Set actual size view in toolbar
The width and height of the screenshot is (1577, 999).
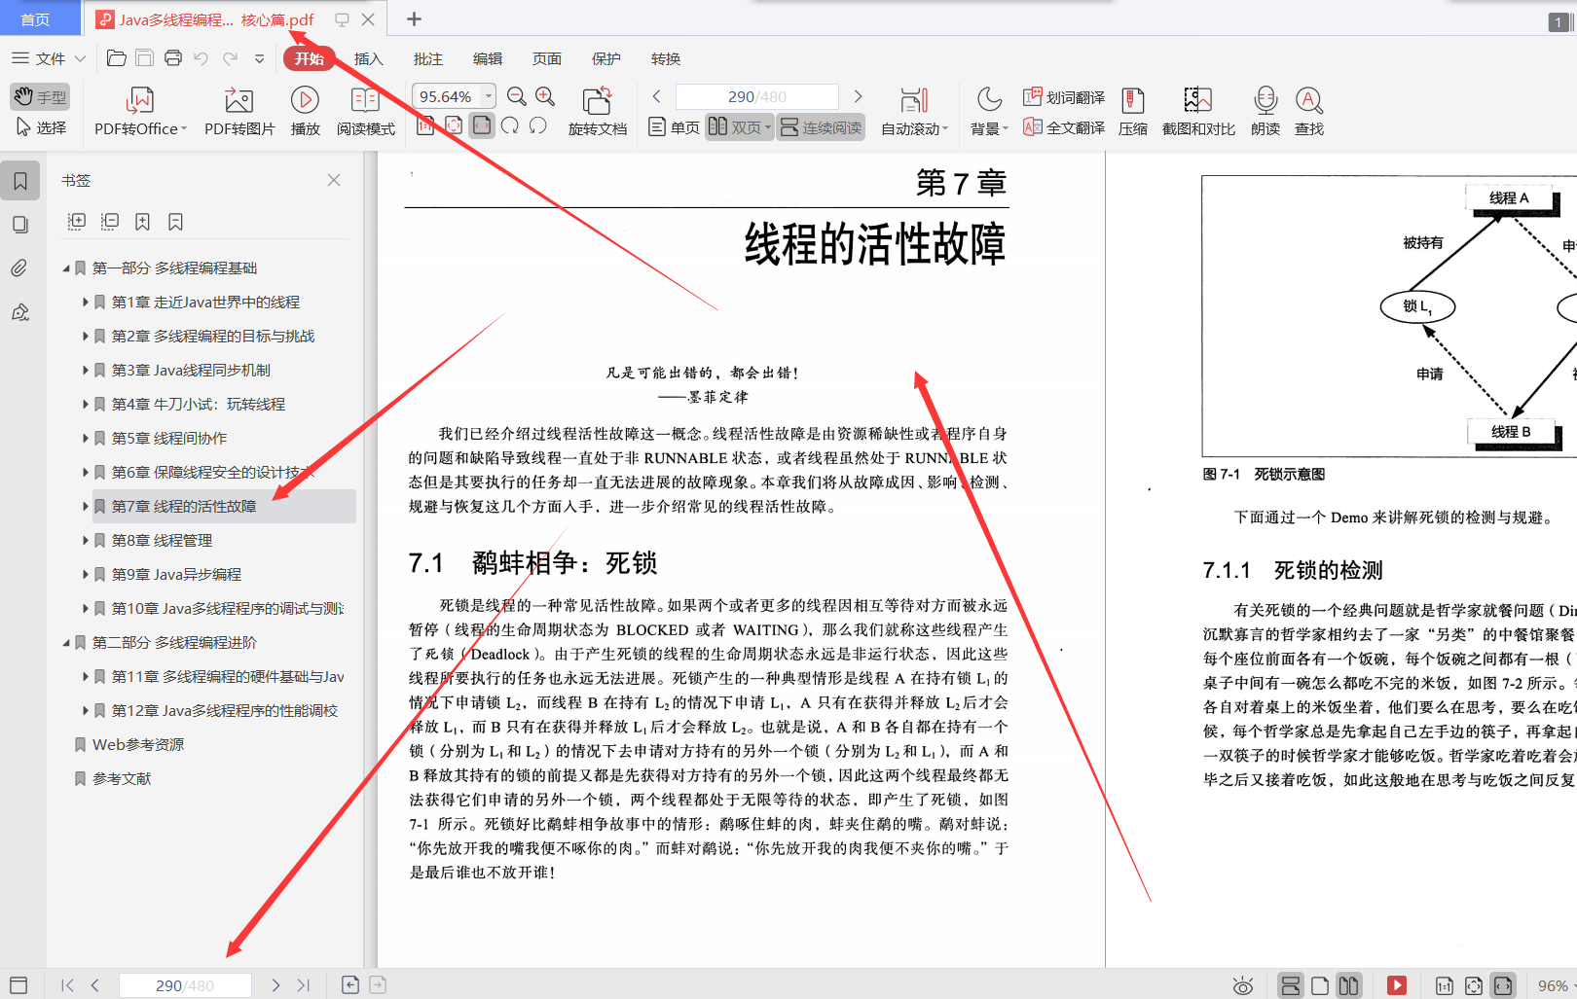point(425,125)
